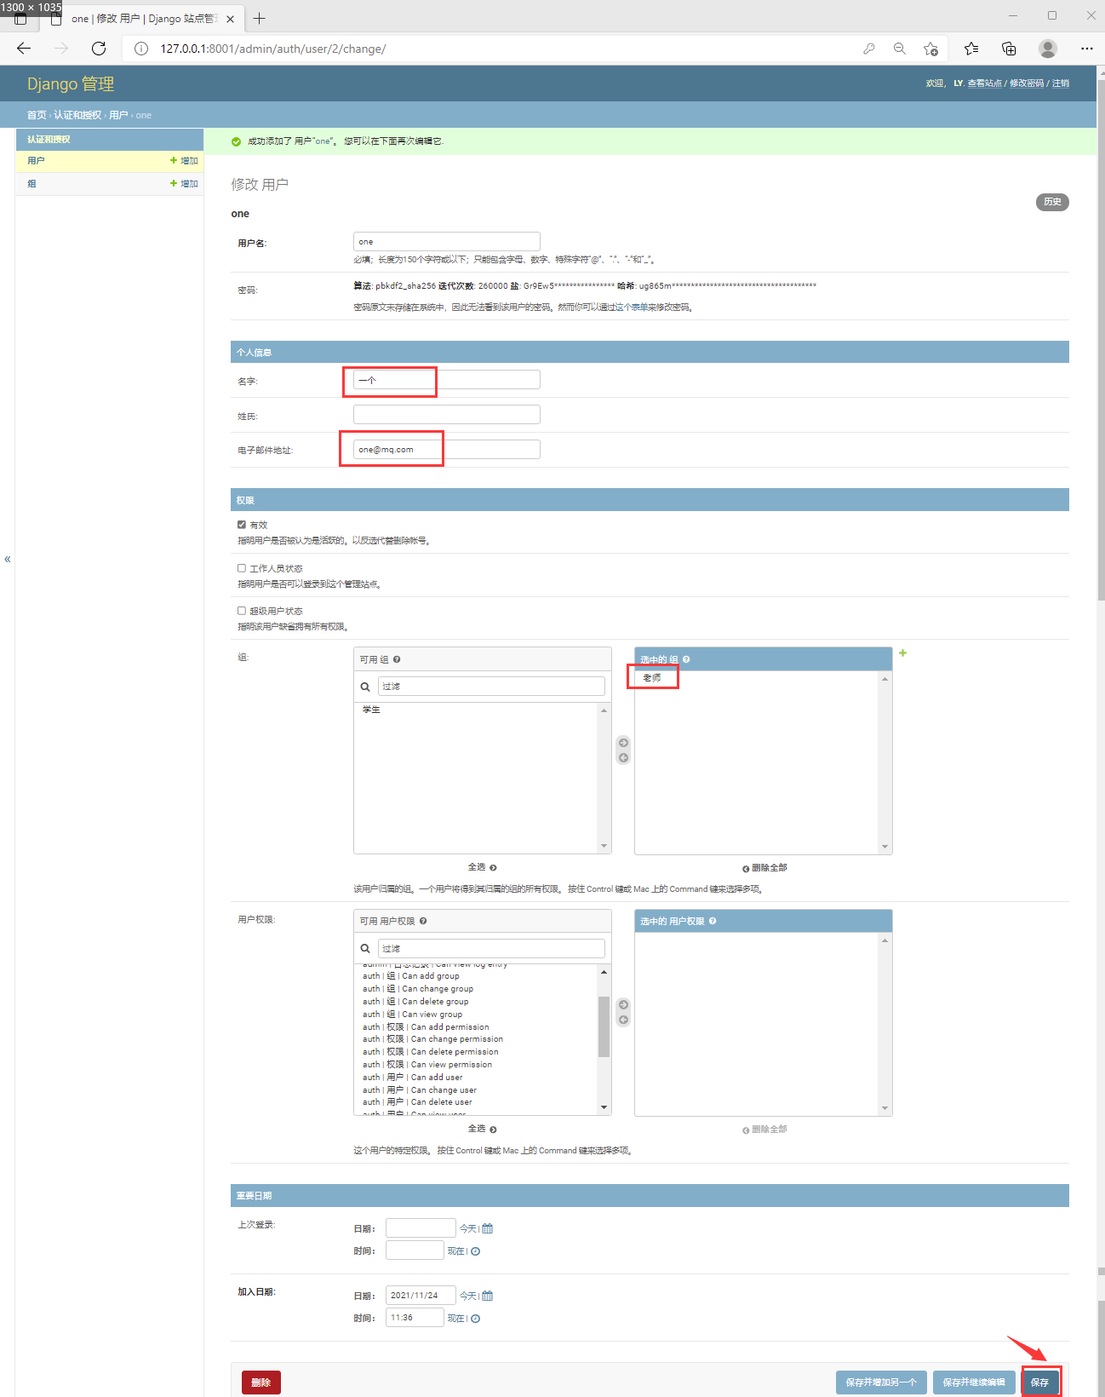Click the 历史 history button
This screenshot has height=1397, width=1105.
[1052, 202]
